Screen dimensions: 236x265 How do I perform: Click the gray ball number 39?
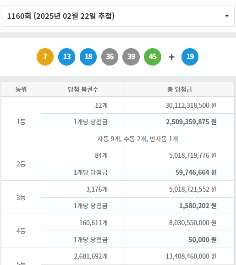[x=131, y=57]
